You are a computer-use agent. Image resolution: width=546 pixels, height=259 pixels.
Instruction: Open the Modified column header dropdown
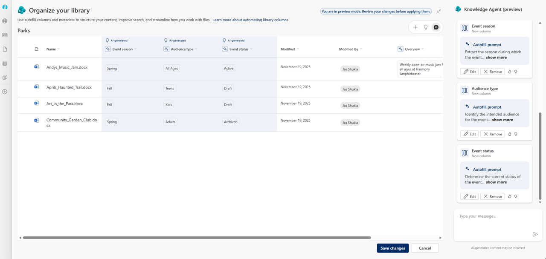click(298, 49)
